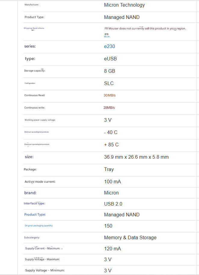This screenshot has height=275, width=199.
Task: Select the 3 V working power supply value
Action: (x=108, y=120)
